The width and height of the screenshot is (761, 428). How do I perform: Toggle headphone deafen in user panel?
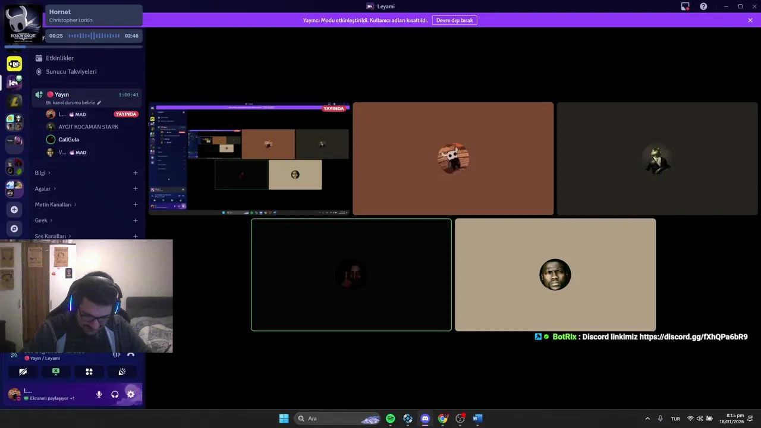[x=115, y=394]
